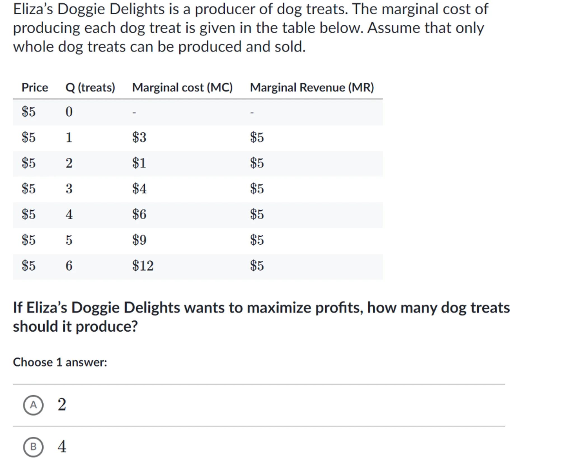Click the $12 marginal cost cell
The image size is (572, 458).
(143, 266)
